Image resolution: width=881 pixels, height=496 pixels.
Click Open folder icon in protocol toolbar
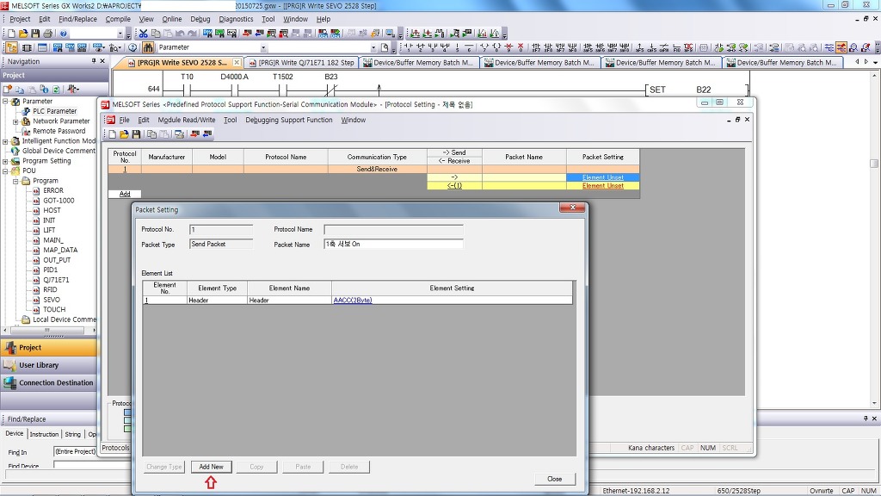coord(124,134)
